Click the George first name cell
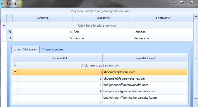 point(103,38)
